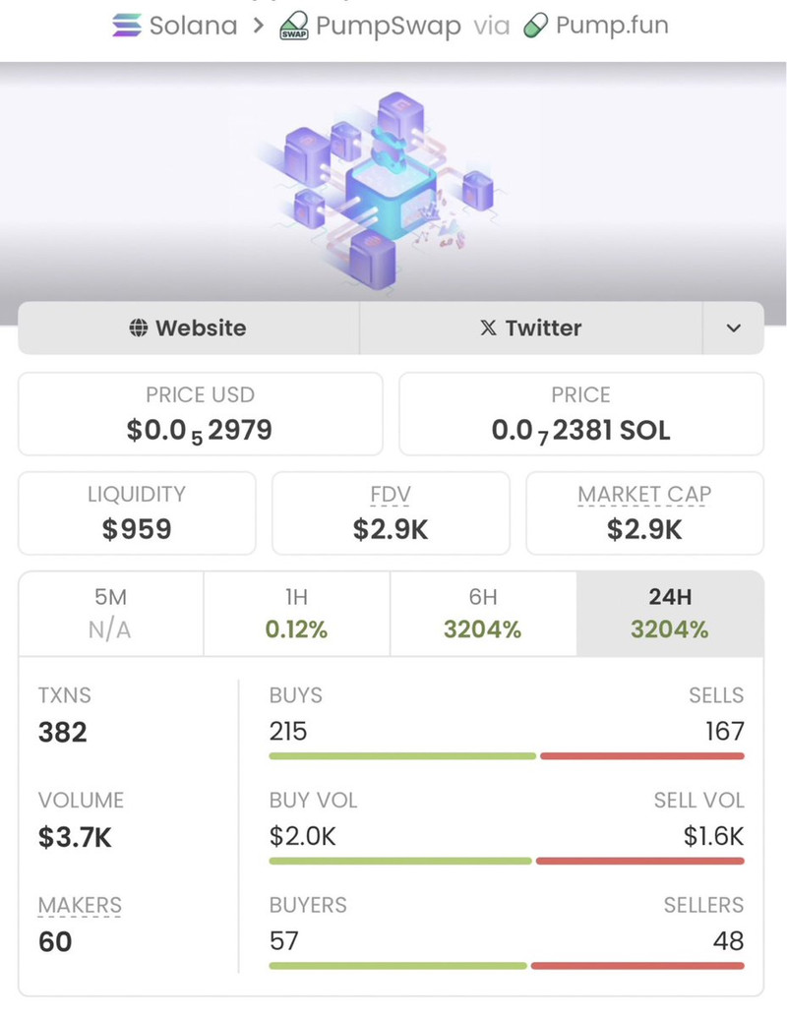The image size is (787, 1016).
Task: Click the Price USD box
Action: pos(200,413)
